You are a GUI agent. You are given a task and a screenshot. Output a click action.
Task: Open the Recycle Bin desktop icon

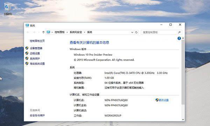pos(8,8)
